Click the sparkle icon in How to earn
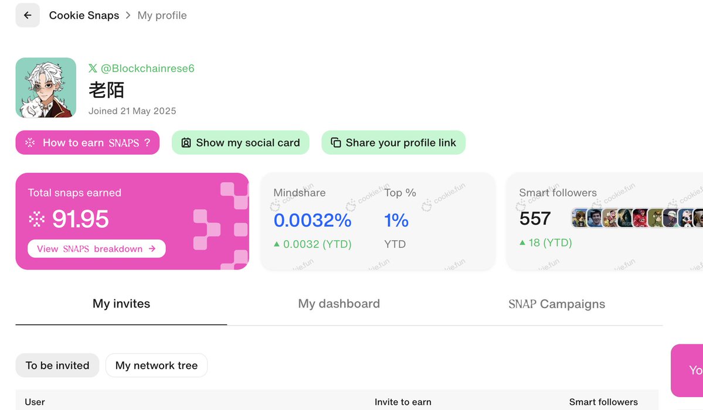 (30, 142)
